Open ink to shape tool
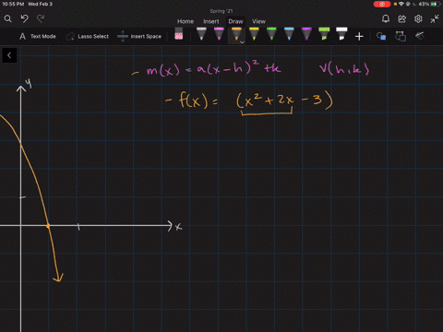Screen dimensions: 443x332 (381, 36)
